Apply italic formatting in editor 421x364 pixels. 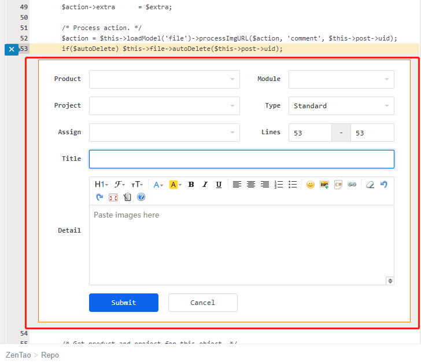tap(205, 185)
